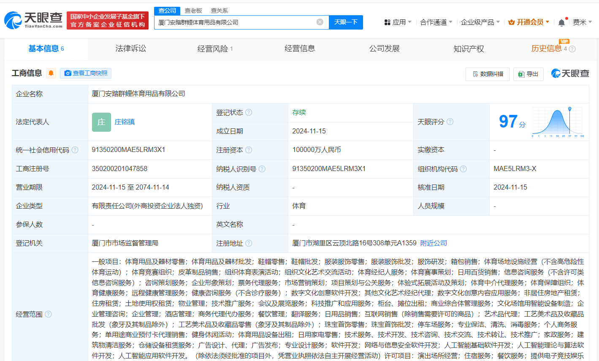The width and height of the screenshot is (599, 361).
Task: Click the help icon next to 注册资本
Action: click(249, 150)
